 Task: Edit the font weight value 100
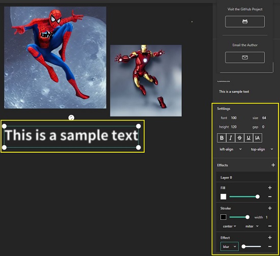coord(234,118)
